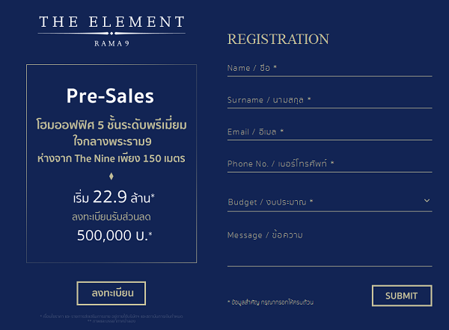Select the Email / อีเมล input field

click(x=329, y=132)
